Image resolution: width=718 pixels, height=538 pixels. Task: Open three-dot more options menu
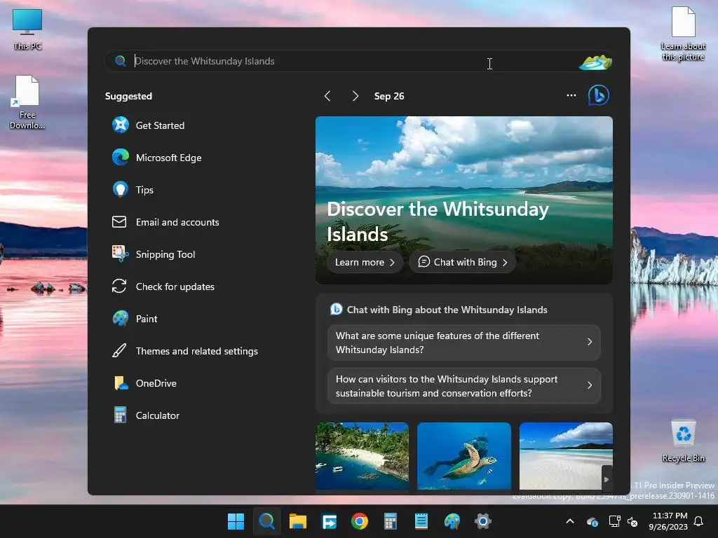click(571, 95)
